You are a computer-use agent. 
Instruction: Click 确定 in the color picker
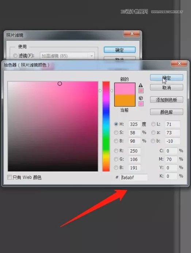tap(167, 78)
